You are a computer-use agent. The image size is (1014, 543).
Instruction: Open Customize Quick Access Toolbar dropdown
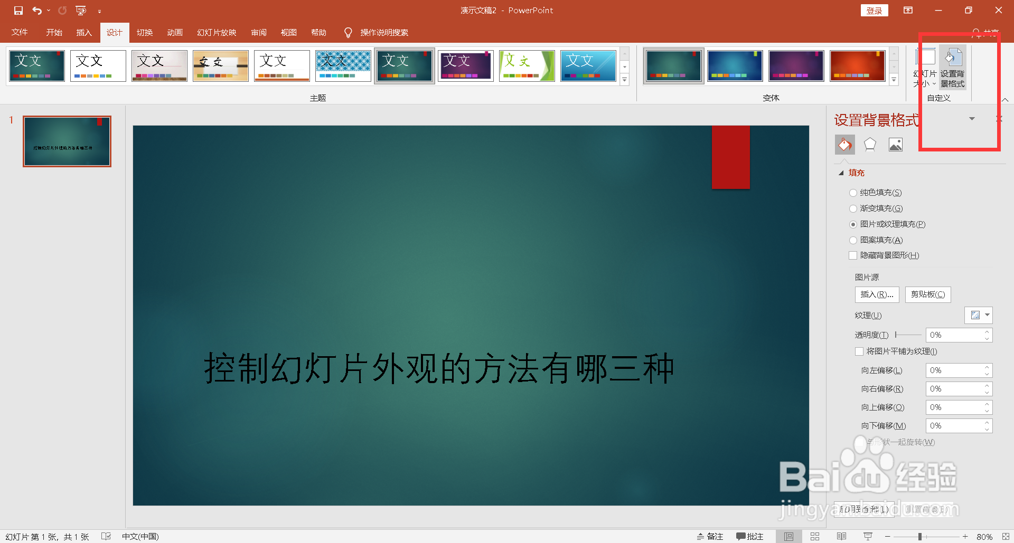click(x=99, y=11)
